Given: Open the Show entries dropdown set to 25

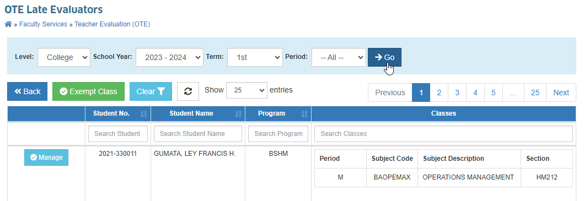Looking at the screenshot, I should (247, 90).
